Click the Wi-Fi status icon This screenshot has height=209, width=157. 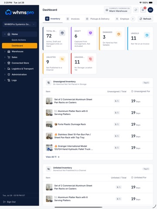140,3
